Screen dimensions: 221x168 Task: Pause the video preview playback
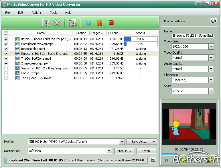(x=166, y=161)
